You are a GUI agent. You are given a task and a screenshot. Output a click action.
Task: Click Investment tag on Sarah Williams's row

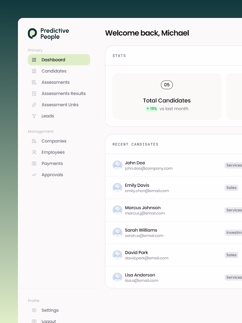[233, 233]
